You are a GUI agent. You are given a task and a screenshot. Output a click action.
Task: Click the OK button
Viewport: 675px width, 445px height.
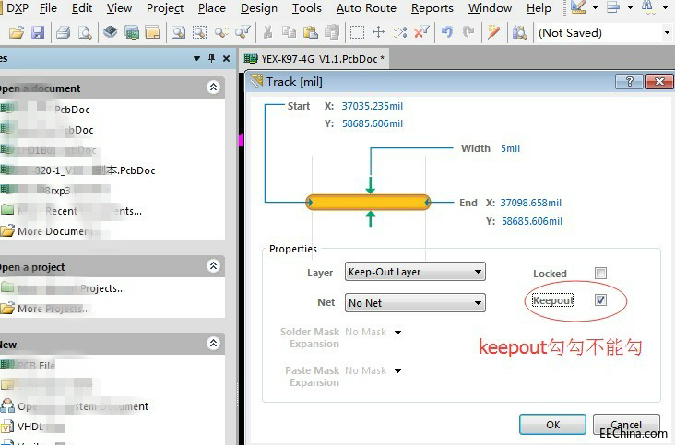[552, 425]
